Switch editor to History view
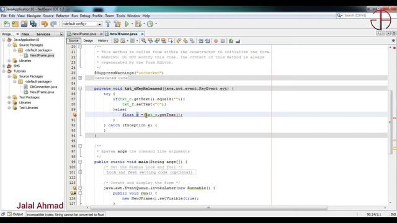 pyautogui.click(x=103, y=41)
